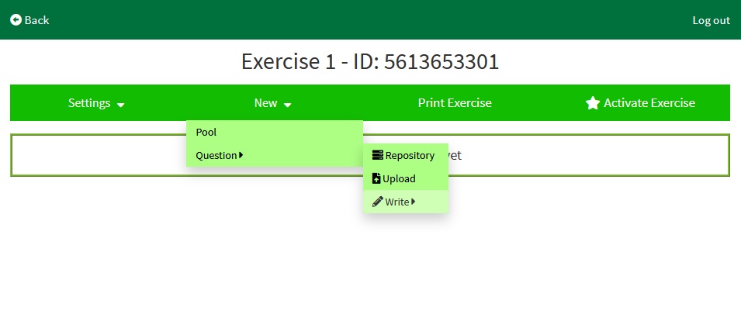Expand the Write submenu arrow
This screenshot has height=328, width=741.
pos(414,202)
